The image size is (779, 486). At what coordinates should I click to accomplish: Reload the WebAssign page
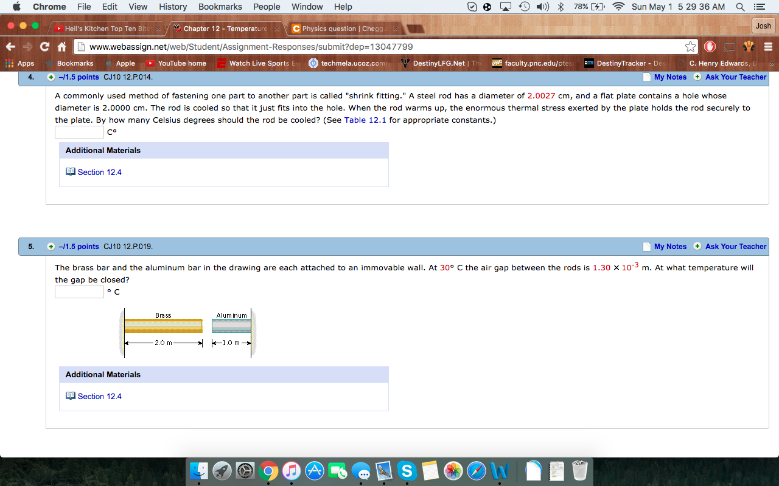click(x=44, y=47)
